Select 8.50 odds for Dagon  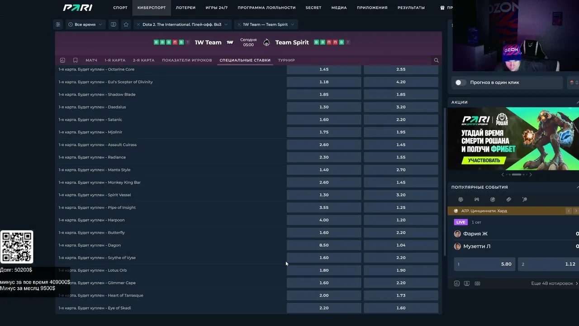[324, 245]
